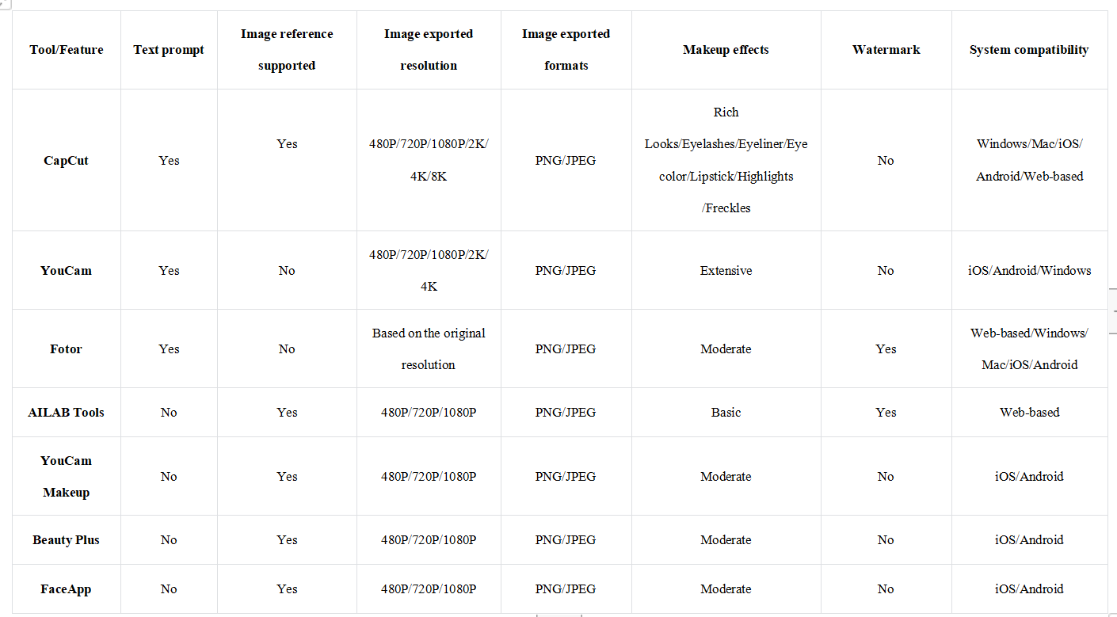Viewport: 1117px width, 617px height.
Task: Click the AILAB Tools row label
Action: click(x=67, y=412)
